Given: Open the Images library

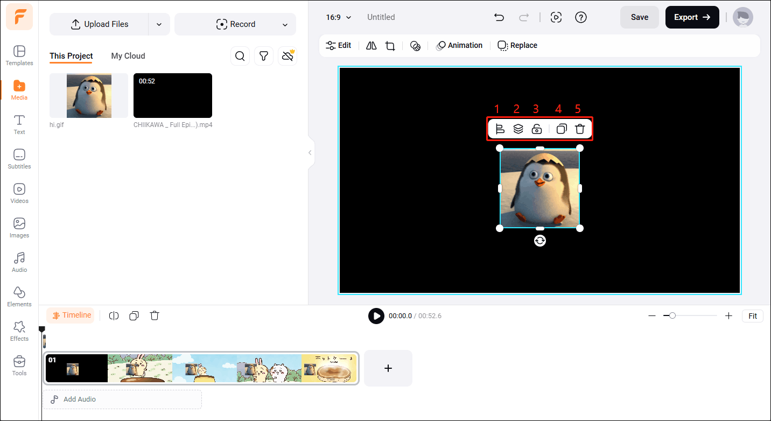Looking at the screenshot, I should pyautogui.click(x=19, y=228).
